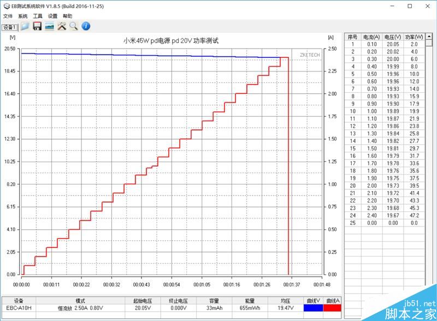Select the chart title 小米45W pd电源 pd 20V 功率测试

pyautogui.click(x=171, y=41)
